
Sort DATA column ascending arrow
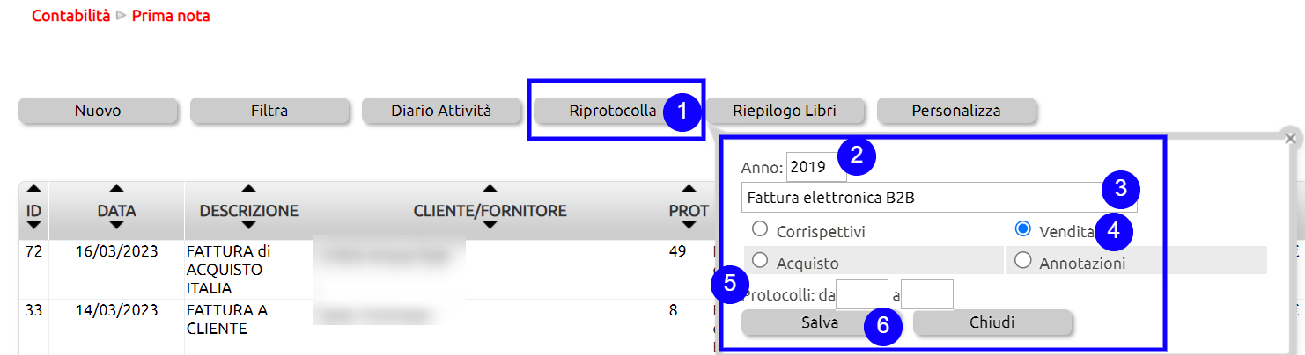pos(116,189)
